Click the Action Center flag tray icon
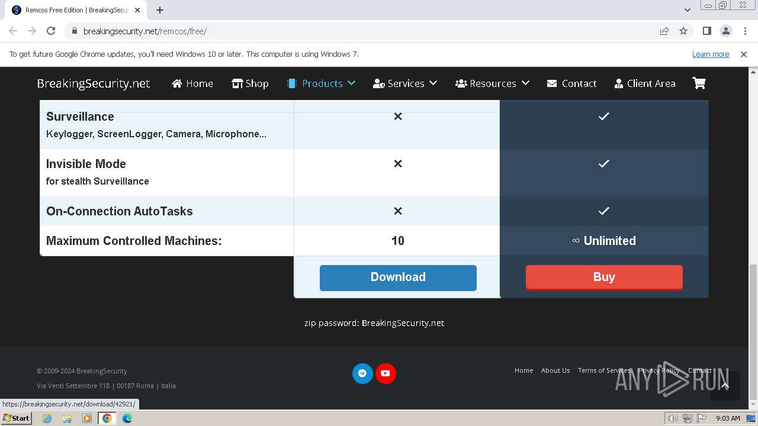Image resolution: width=758 pixels, height=426 pixels. click(702, 418)
